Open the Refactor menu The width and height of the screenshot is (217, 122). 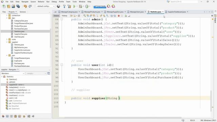(x=41, y=2)
